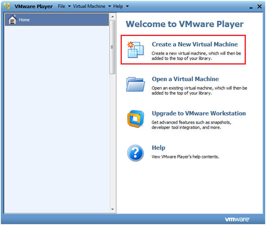Click the Help heading link
Viewport: 266px width, 225px height.
[x=158, y=148]
